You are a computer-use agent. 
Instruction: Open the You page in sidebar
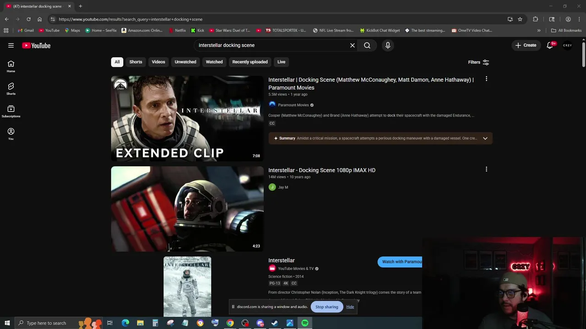pyautogui.click(x=11, y=134)
